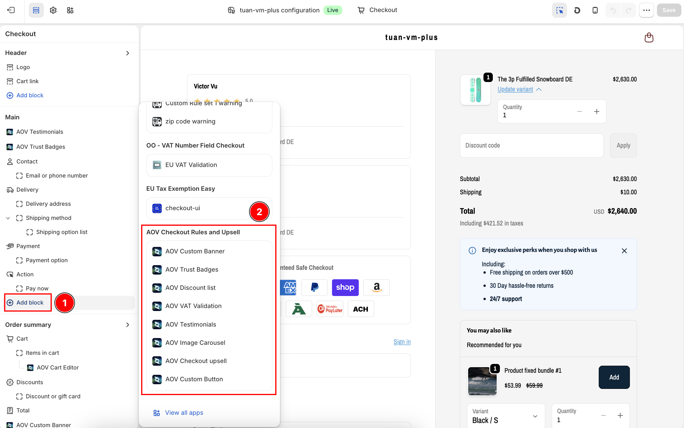Viewport: 684px width, 428px height.
Task: Click the PayPal payment badge
Action: [314, 287]
